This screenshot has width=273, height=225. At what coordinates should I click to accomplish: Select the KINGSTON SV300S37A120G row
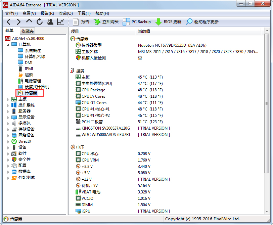[x=166, y=128]
